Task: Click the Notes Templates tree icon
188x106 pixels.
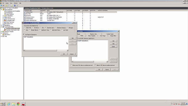Action: (5, 22)
